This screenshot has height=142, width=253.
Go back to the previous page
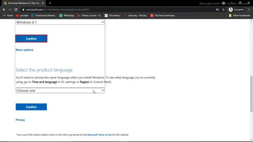[x=4, y=9]
